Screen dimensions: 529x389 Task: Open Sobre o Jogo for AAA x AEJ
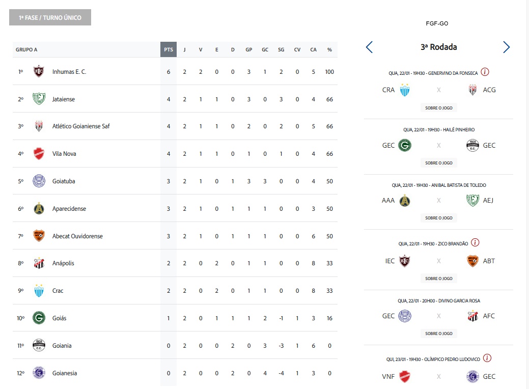coord(438,218)
